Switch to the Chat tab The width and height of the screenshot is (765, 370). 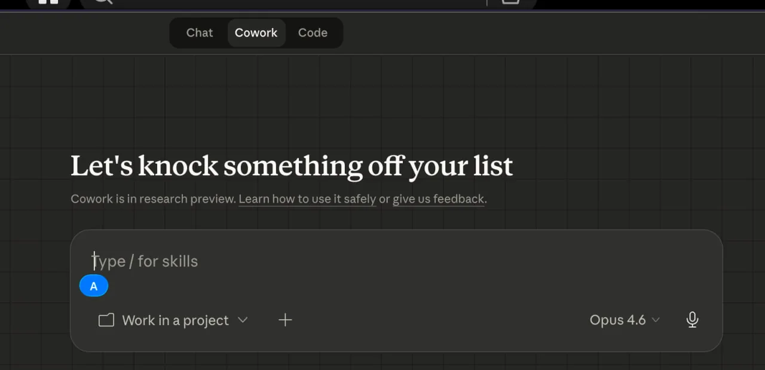(x=199, y=33)
